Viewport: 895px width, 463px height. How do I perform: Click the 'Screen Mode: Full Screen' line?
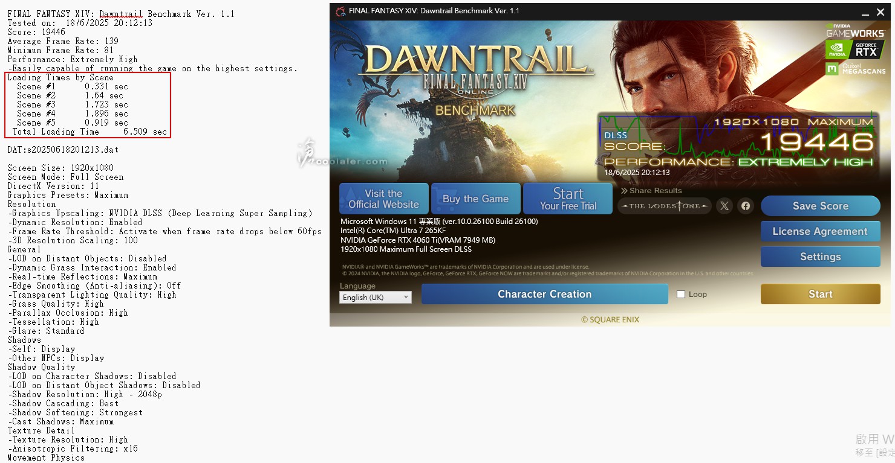pos(65,177)
